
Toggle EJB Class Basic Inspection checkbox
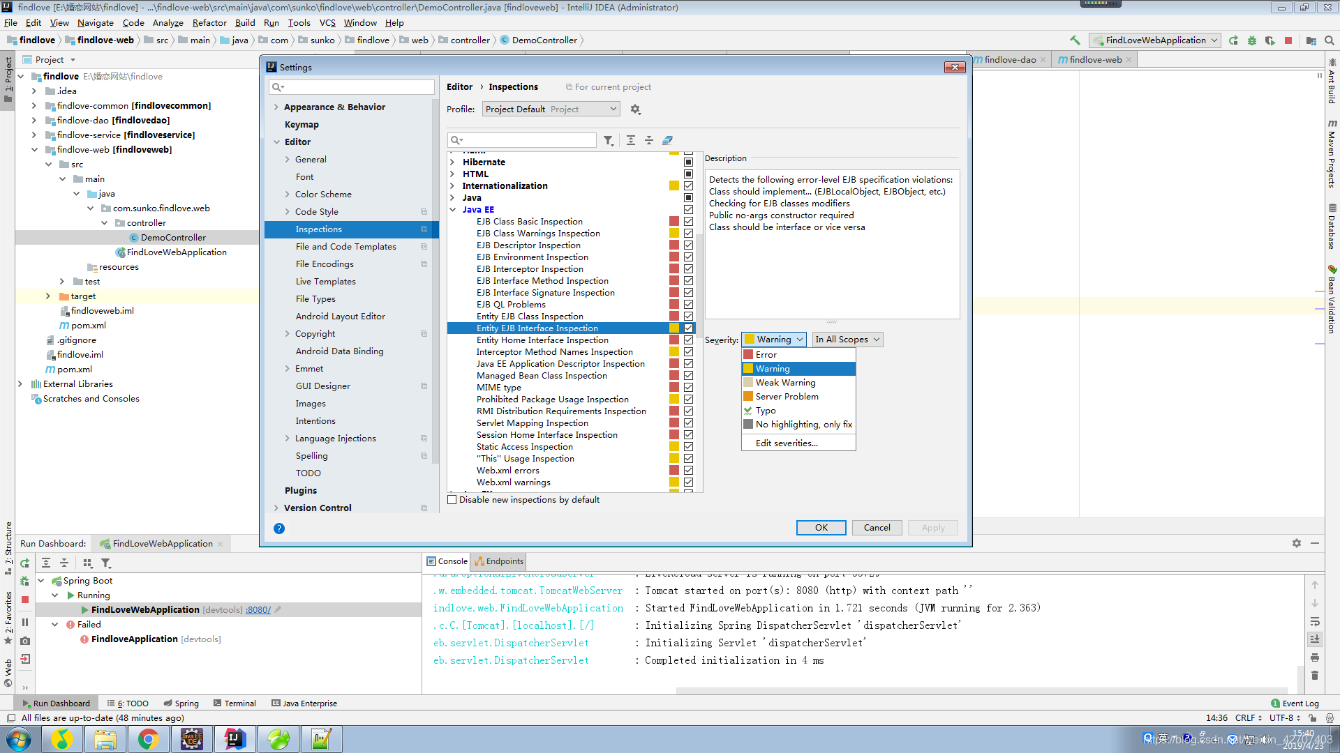pyautogui.click(x=688, y=222)
